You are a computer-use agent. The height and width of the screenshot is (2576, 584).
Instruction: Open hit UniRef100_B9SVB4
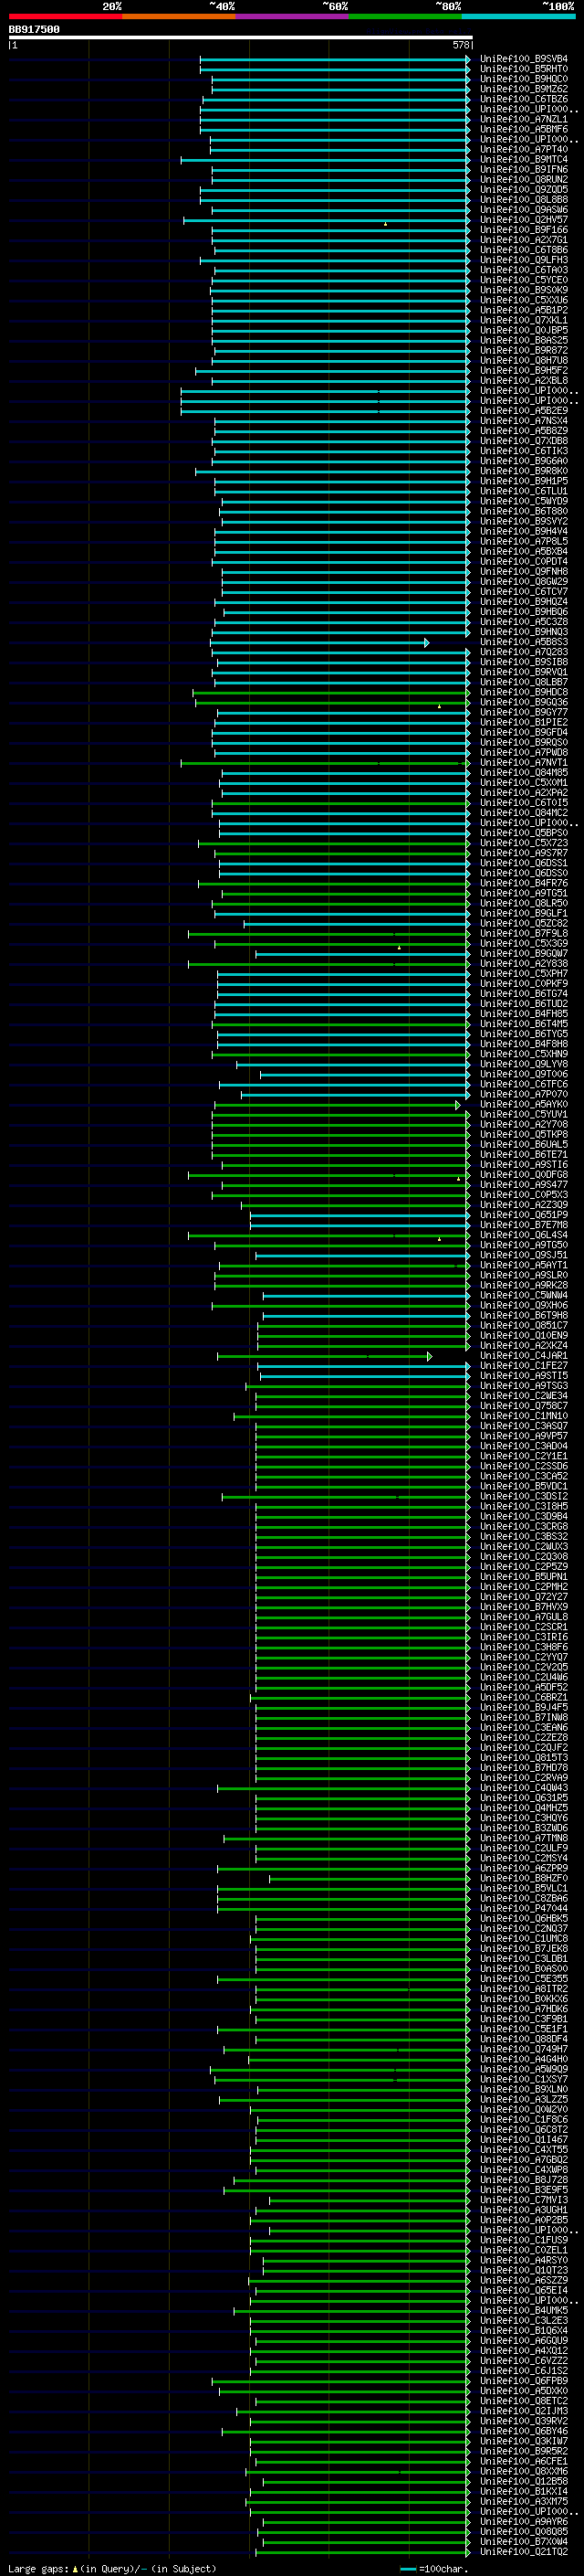click(524, 59)
